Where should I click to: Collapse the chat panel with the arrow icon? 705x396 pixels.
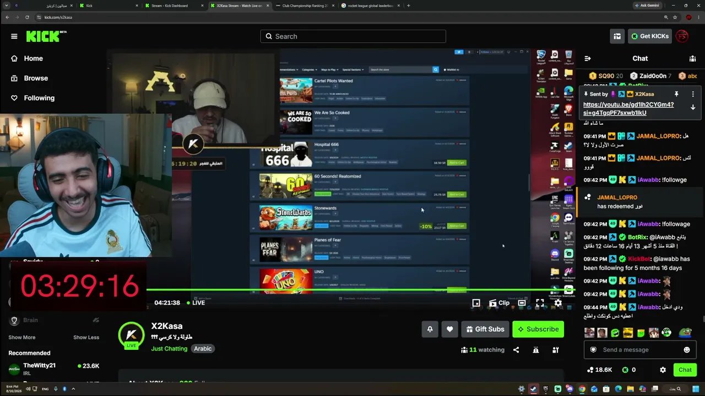pos(588,58)
